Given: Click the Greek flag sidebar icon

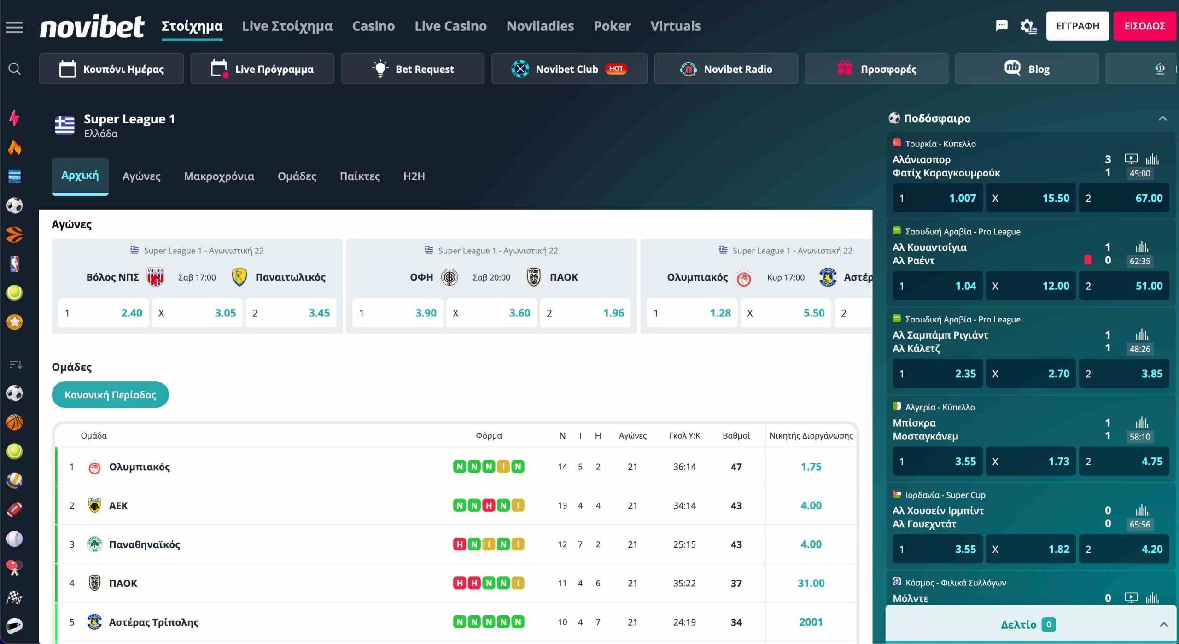Looking at the screenshot, I should (x=14, y=176).
